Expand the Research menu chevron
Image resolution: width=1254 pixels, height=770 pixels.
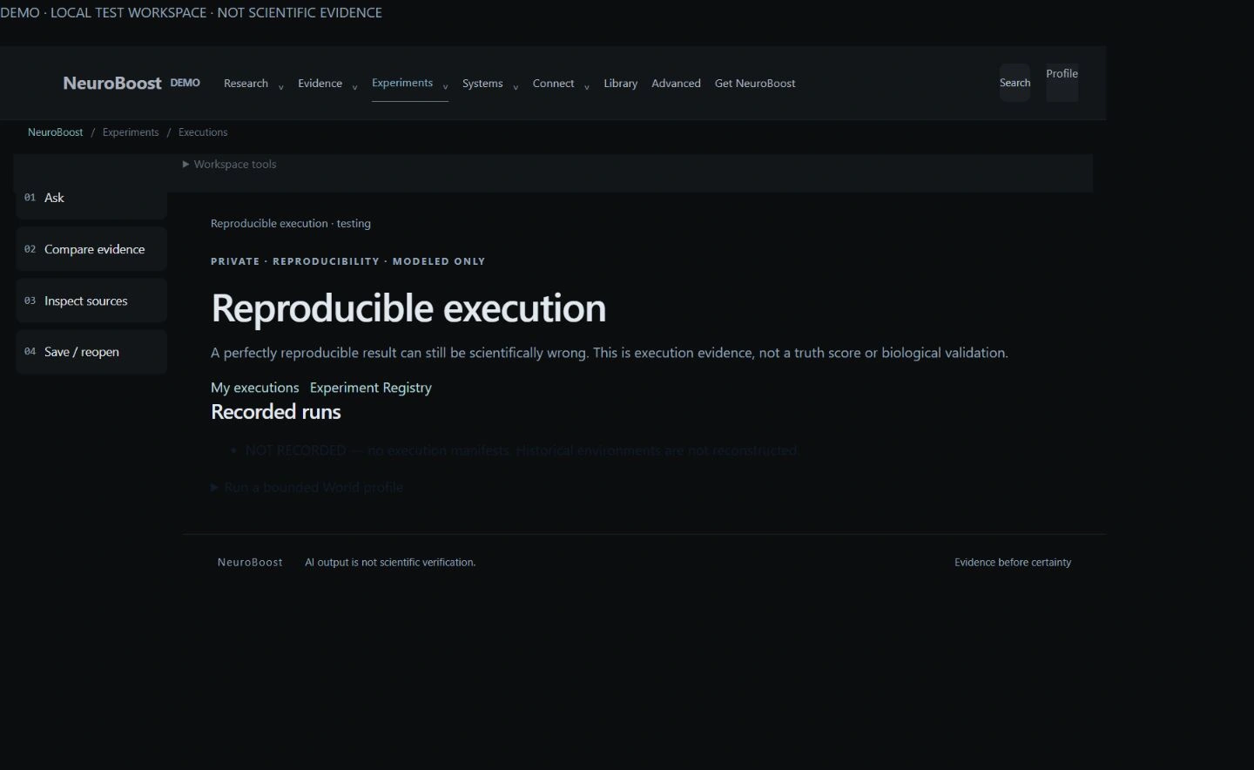click(280, 86)
